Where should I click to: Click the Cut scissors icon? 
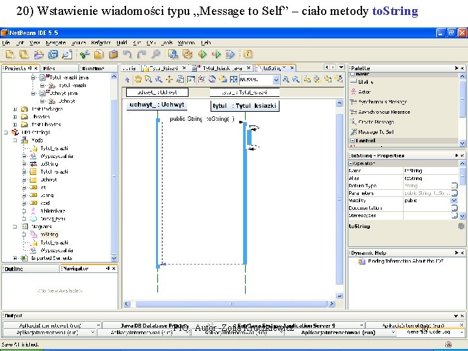(x=84, y=55)
